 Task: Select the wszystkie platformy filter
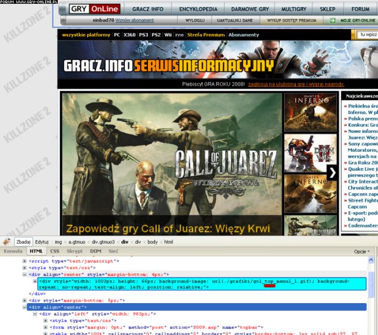point(86,35)
